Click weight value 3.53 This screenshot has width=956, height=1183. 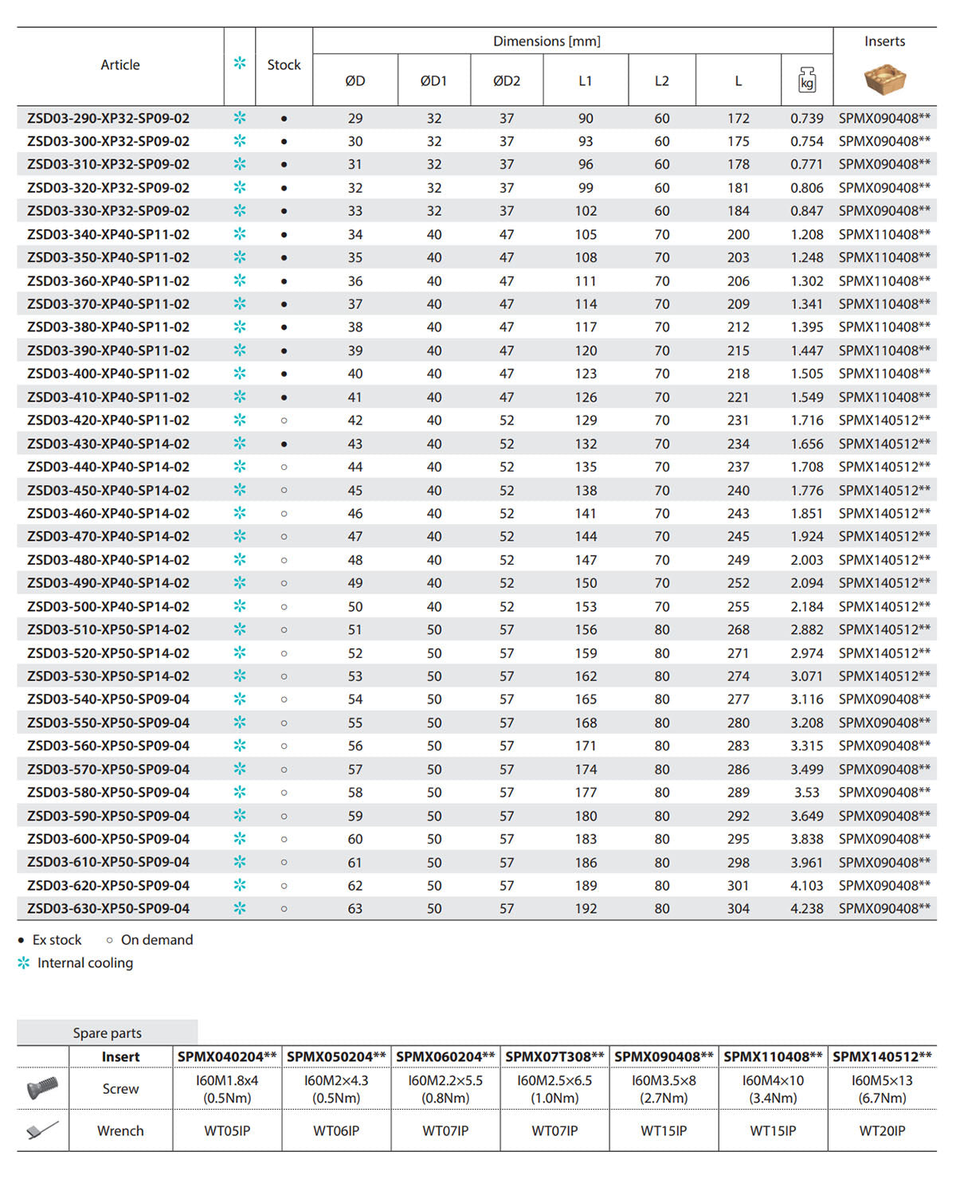(x=807, y=792)
